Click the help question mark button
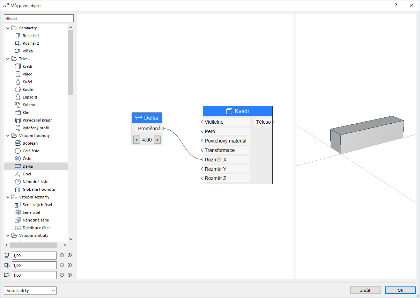Viewport: 420px width, 298px height. 396,6
